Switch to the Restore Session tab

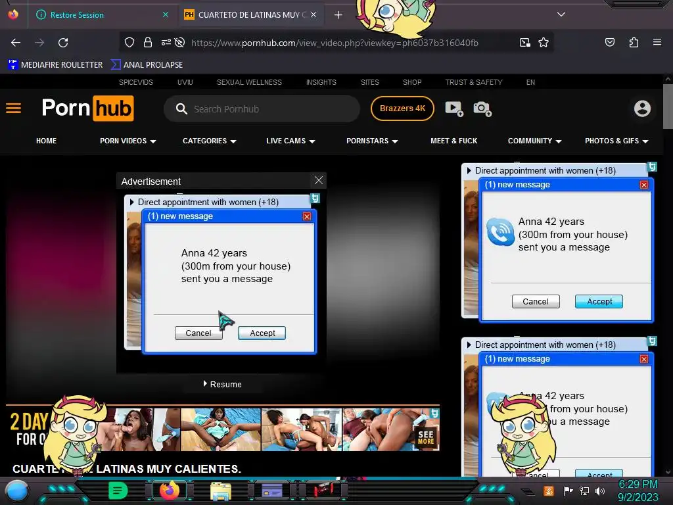point(76,15)
